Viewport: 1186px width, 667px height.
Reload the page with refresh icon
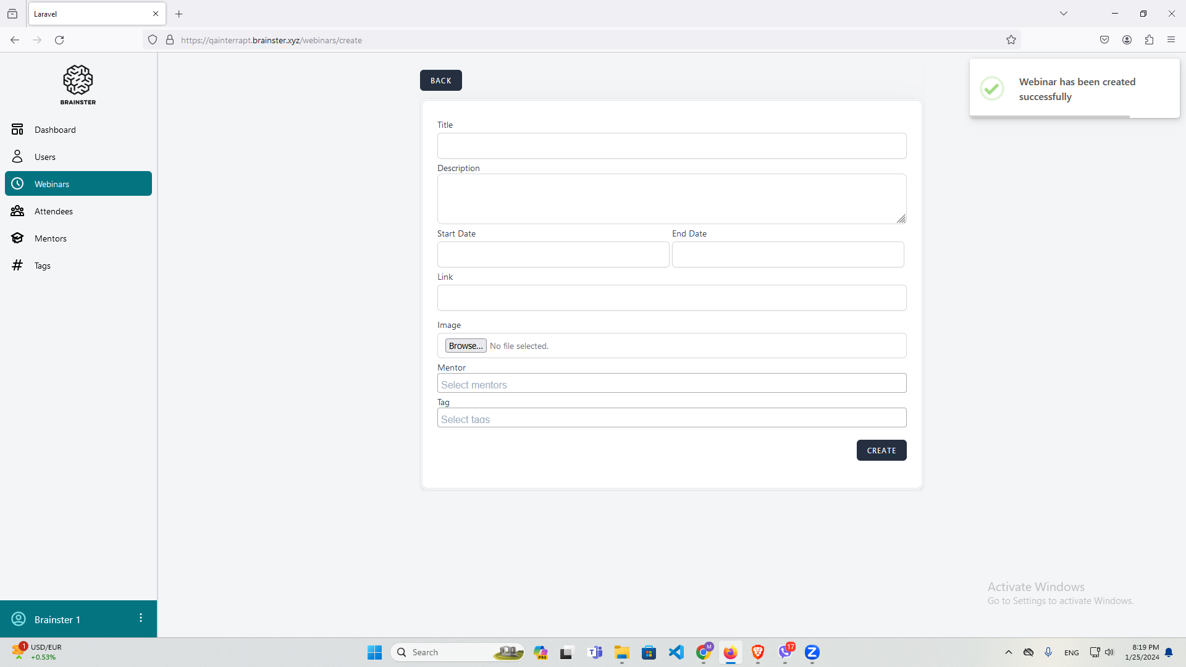[x=59, y=40]
